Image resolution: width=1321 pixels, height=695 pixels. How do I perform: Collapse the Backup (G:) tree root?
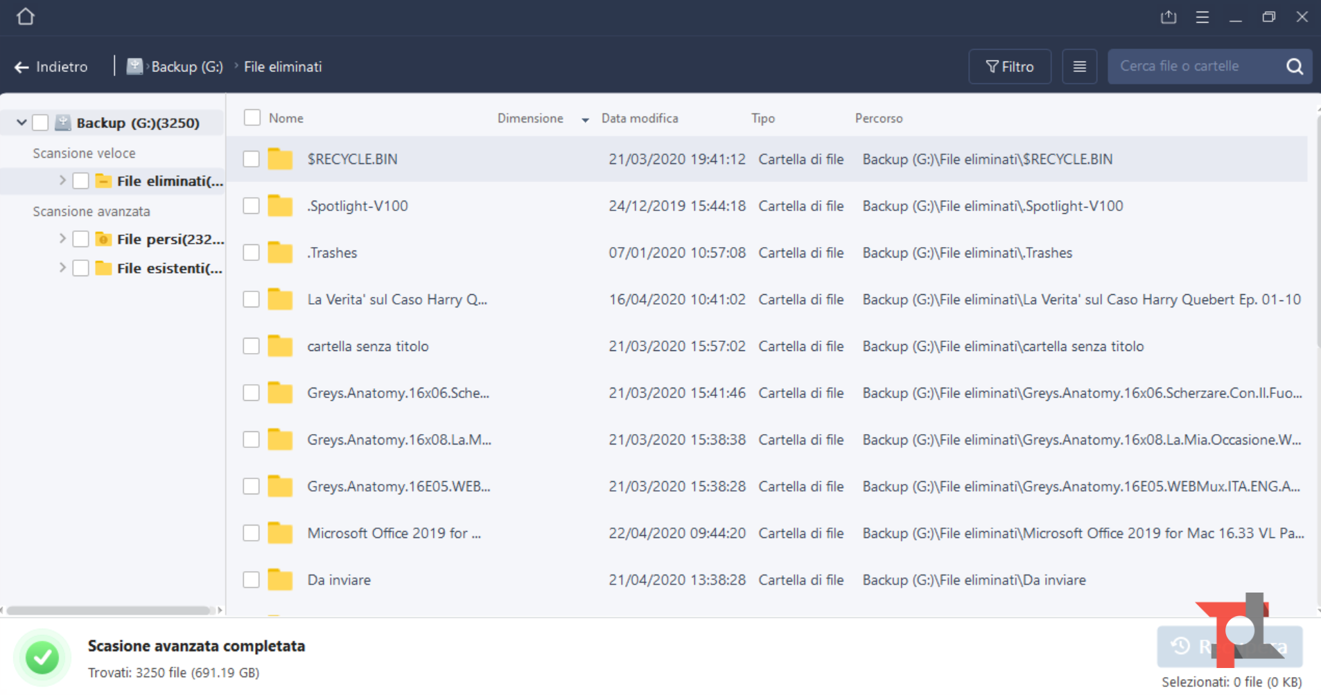[x=21, y=123]
